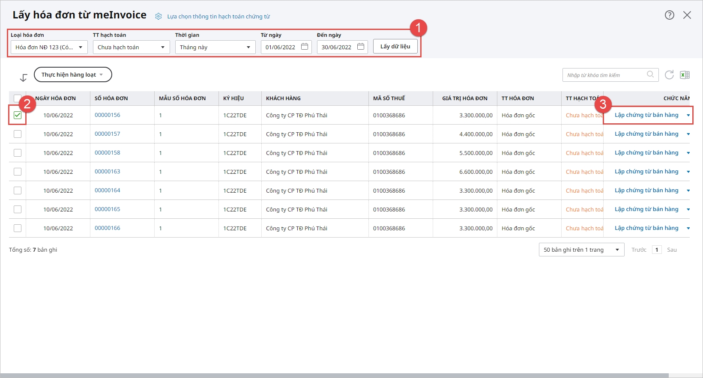Toggle the select-all checkbox in table header
The height and width of the screenshot is (378, 703).
18,98
